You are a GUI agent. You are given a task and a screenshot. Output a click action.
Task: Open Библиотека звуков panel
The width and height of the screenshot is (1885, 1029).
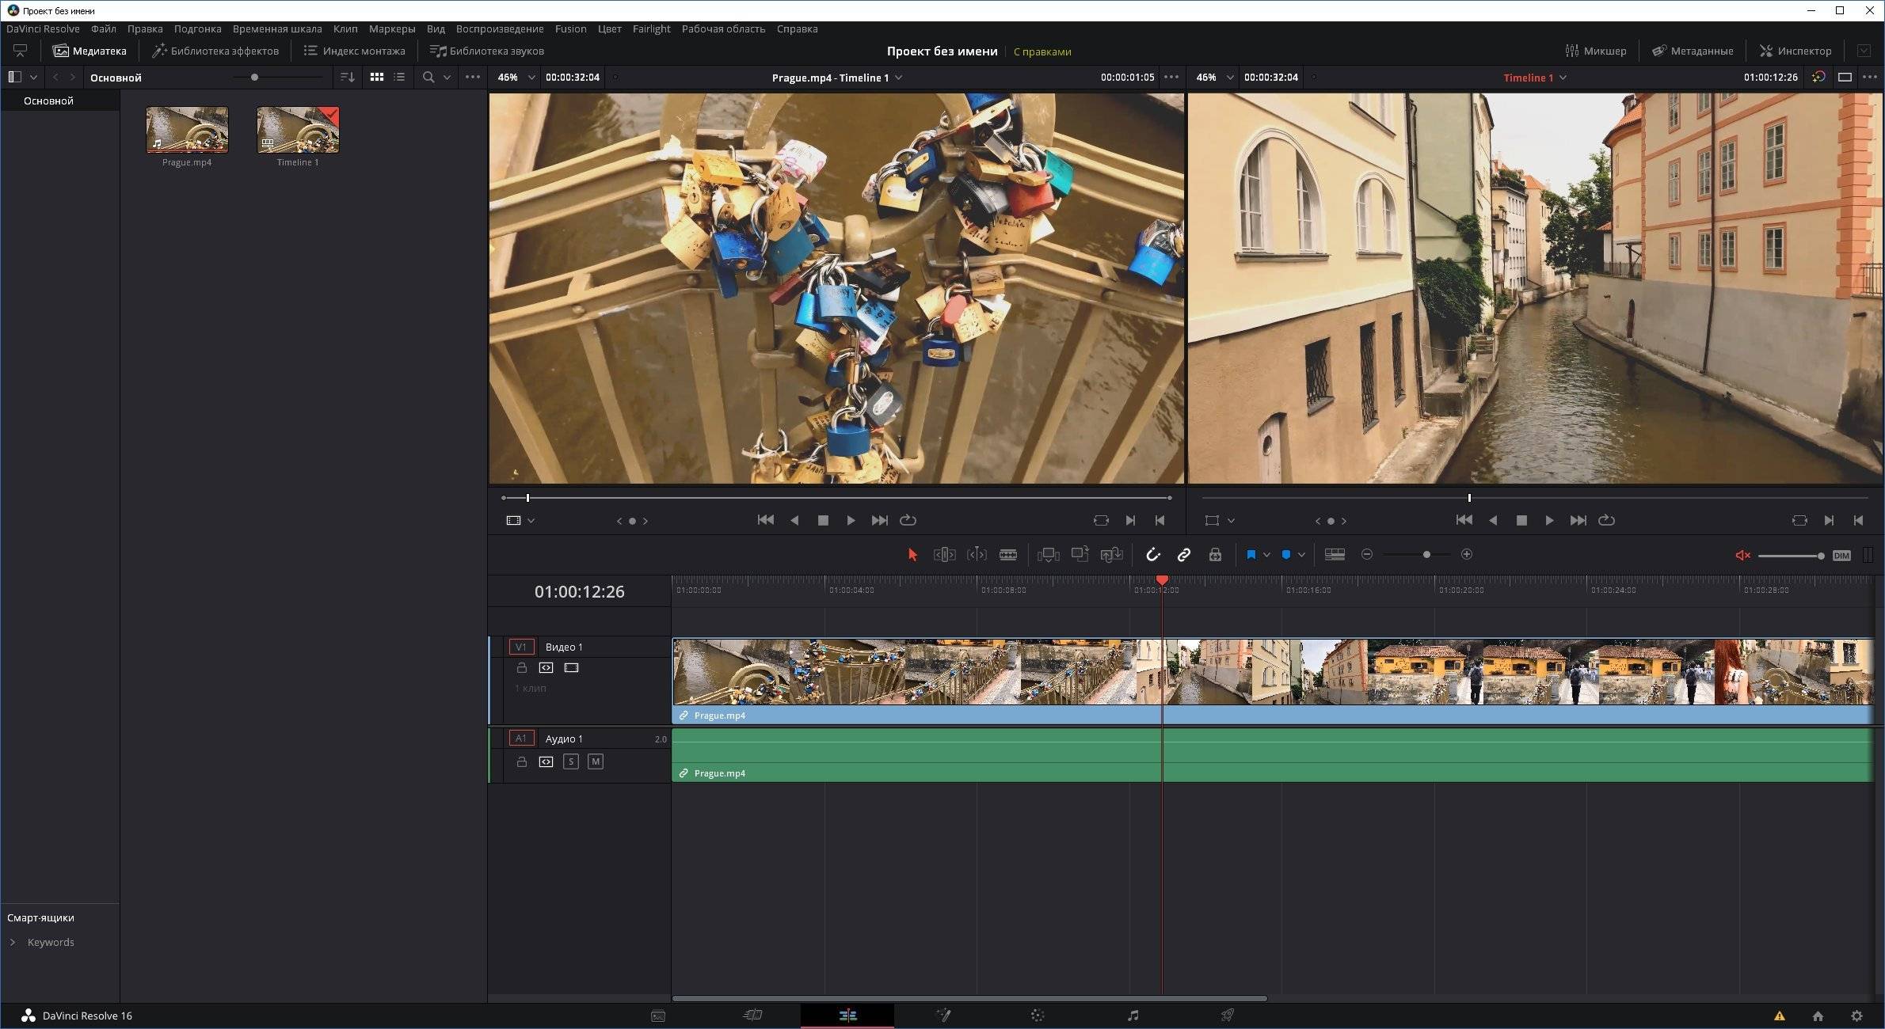(x=486, y=51)
